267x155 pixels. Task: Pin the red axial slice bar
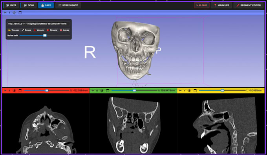(x=5, y=91)
